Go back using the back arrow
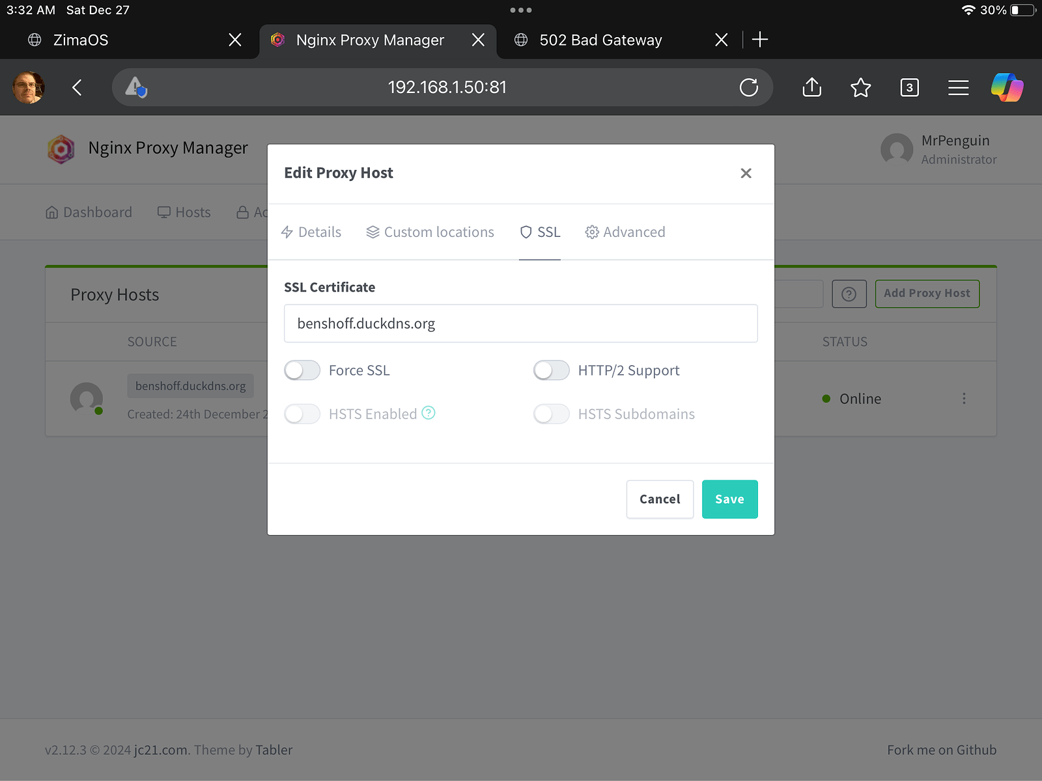1042x781 pixels. coord(77,87)
